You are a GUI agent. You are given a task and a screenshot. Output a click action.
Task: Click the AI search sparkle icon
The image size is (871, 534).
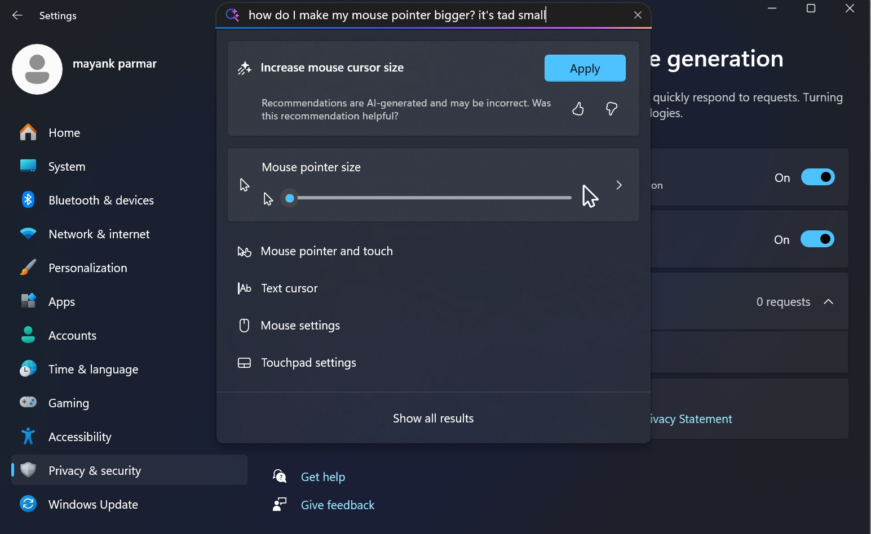(232, 15)
